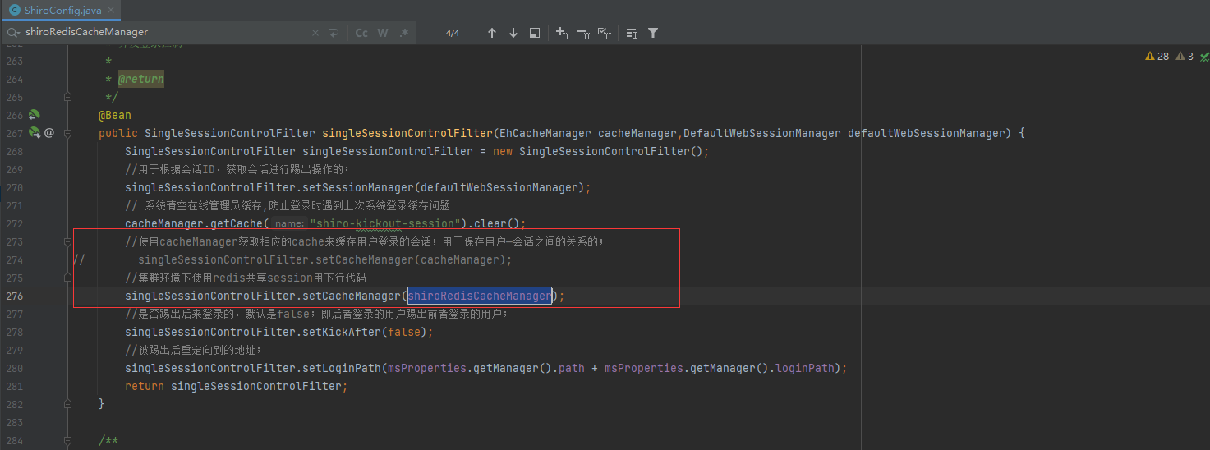Toggle whole Words (W) search option
Image resolution: width=1210 pixels, height=450 pixels.
click(383, 33)
